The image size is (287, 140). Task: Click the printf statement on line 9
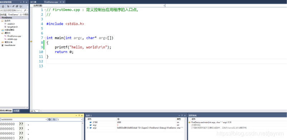point(83,47)
